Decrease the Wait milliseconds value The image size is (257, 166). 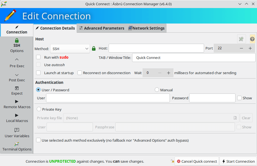(160, 73)
